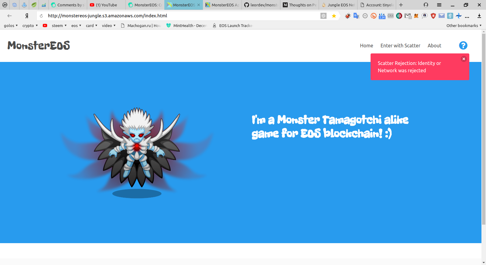Open a new tab with plus button
This screenshot has height=265, width=486.
[x=401, y=5]
